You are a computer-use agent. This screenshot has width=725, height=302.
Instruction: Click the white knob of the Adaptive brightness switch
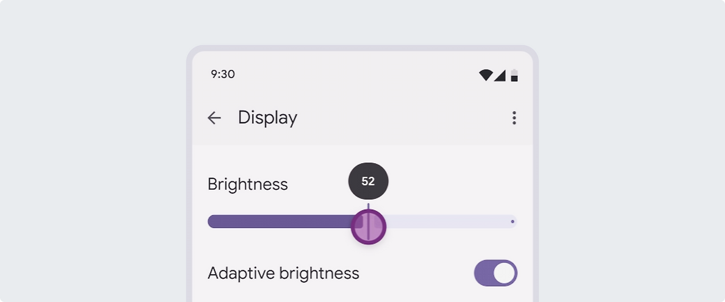(x=504, y=273)
